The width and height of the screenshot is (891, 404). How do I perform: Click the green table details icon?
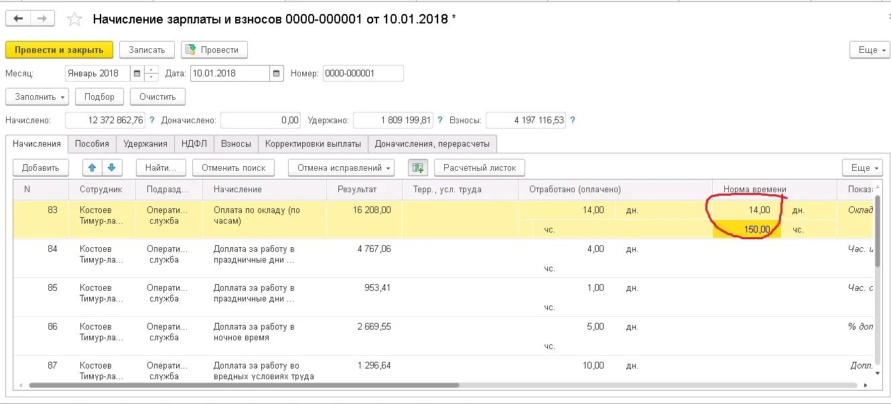tap(418, 167)
